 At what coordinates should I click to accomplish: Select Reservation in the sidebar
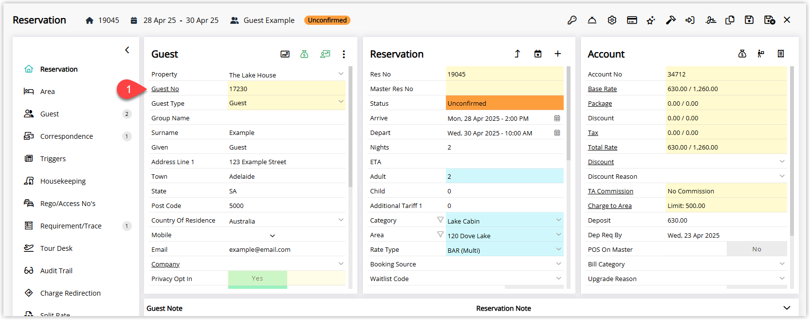coord(59,69)
